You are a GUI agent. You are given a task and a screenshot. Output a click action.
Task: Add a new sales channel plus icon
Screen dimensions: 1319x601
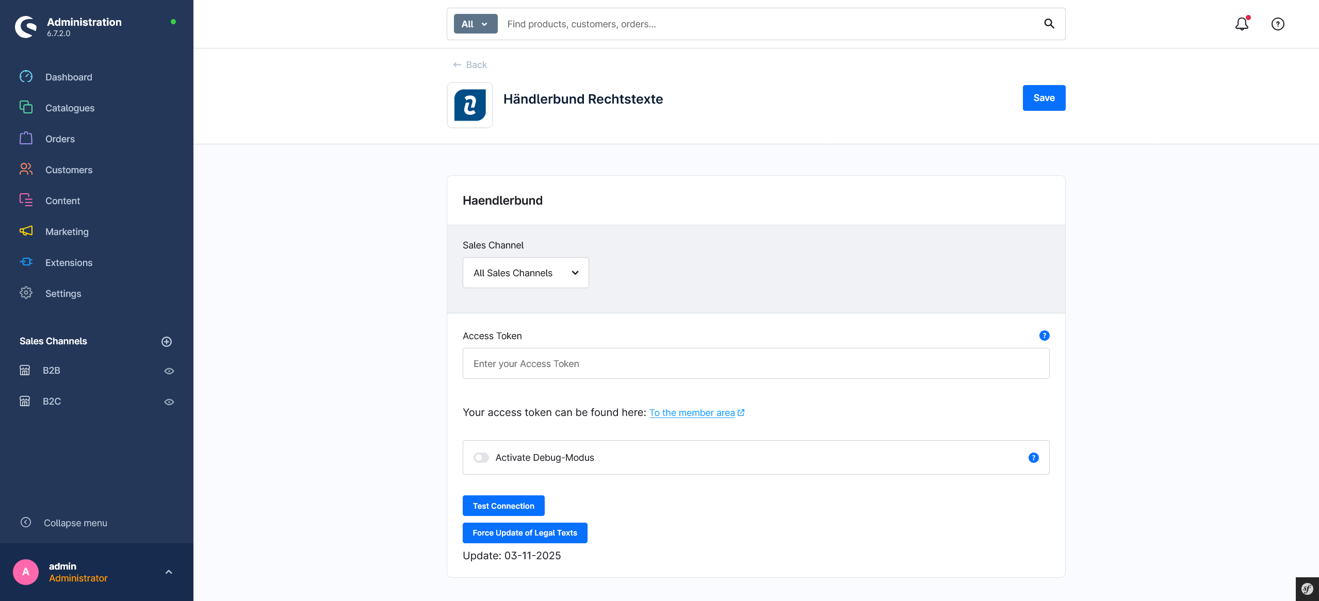pos(167,342)
